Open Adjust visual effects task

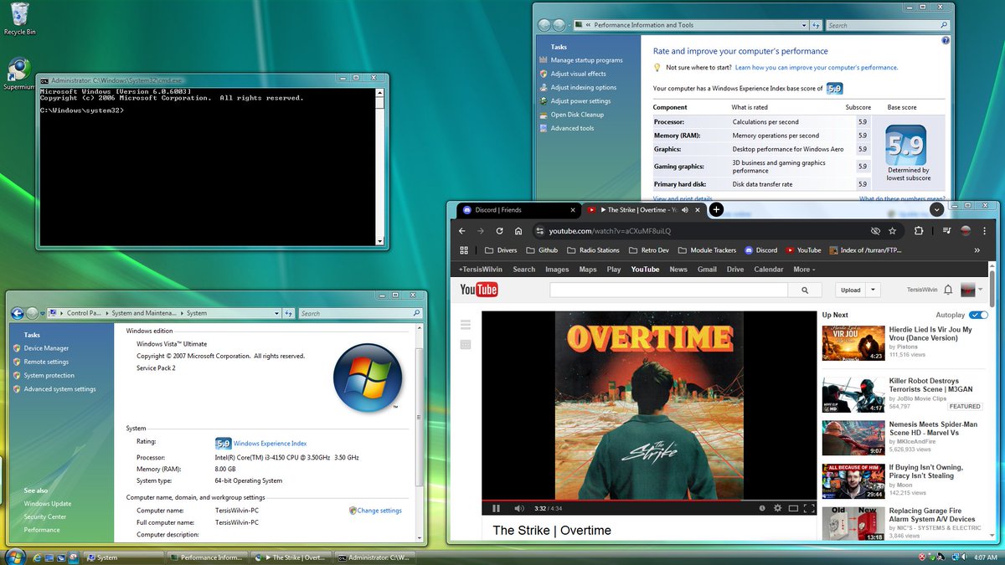pos(578,74)
